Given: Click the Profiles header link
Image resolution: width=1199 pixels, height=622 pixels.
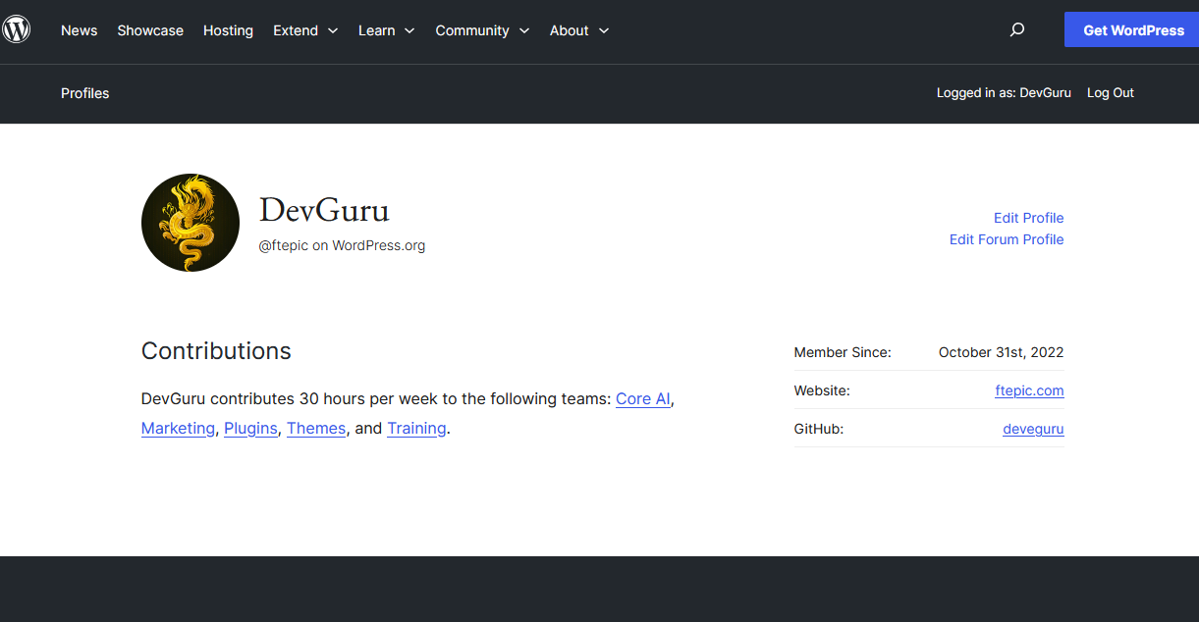Looking at the screenshot, I should [85, 93].
